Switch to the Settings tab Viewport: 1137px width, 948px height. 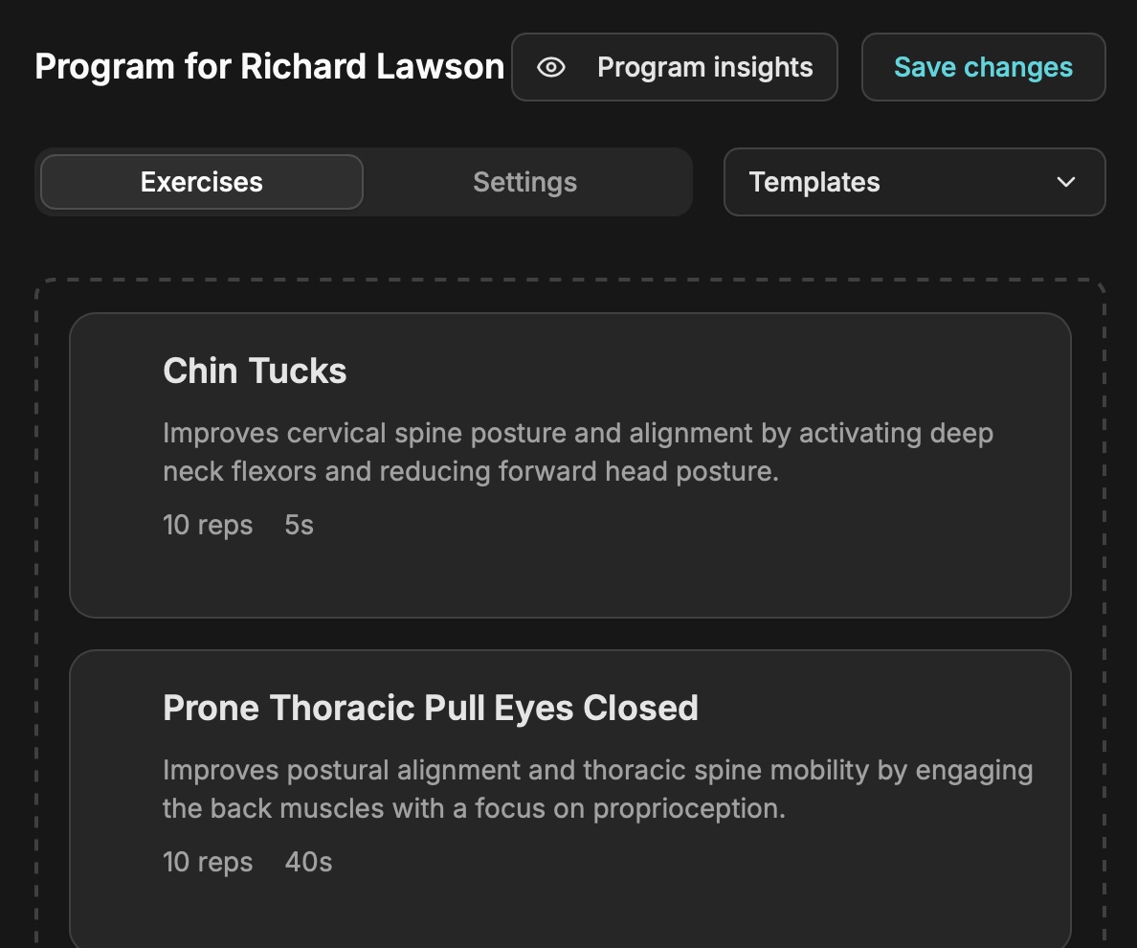[524, 182]
